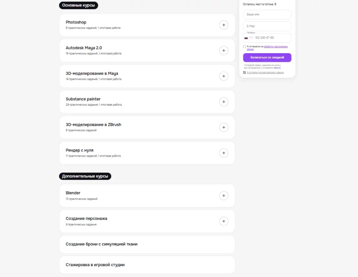Click the plus icon next to Blender

pos(224,196)
